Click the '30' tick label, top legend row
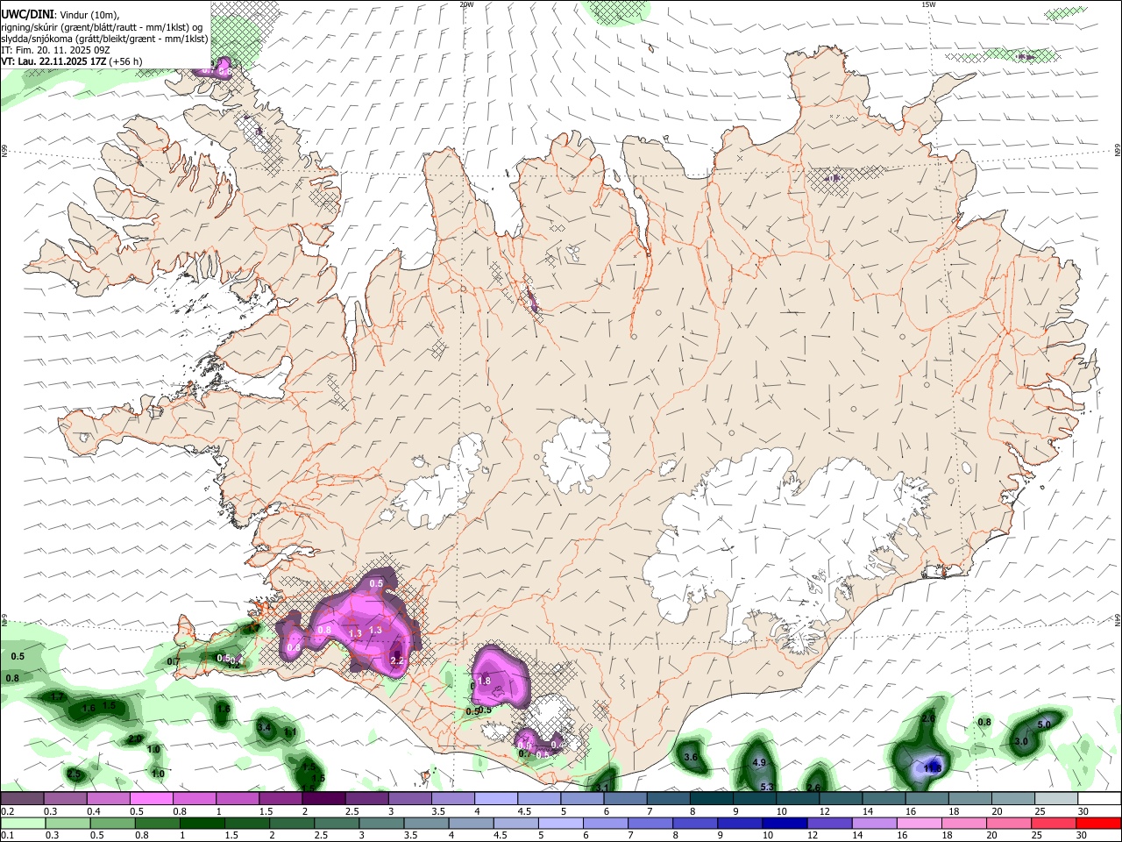 tap(1083, 811)
